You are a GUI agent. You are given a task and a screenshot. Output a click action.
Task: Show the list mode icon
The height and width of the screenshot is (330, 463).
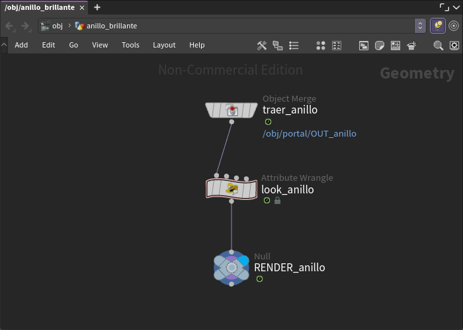click(294, 46)
